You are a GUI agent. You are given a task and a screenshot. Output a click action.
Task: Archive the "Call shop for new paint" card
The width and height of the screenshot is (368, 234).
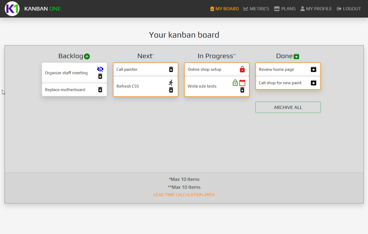pyautogui.click(x=314, y=83)
